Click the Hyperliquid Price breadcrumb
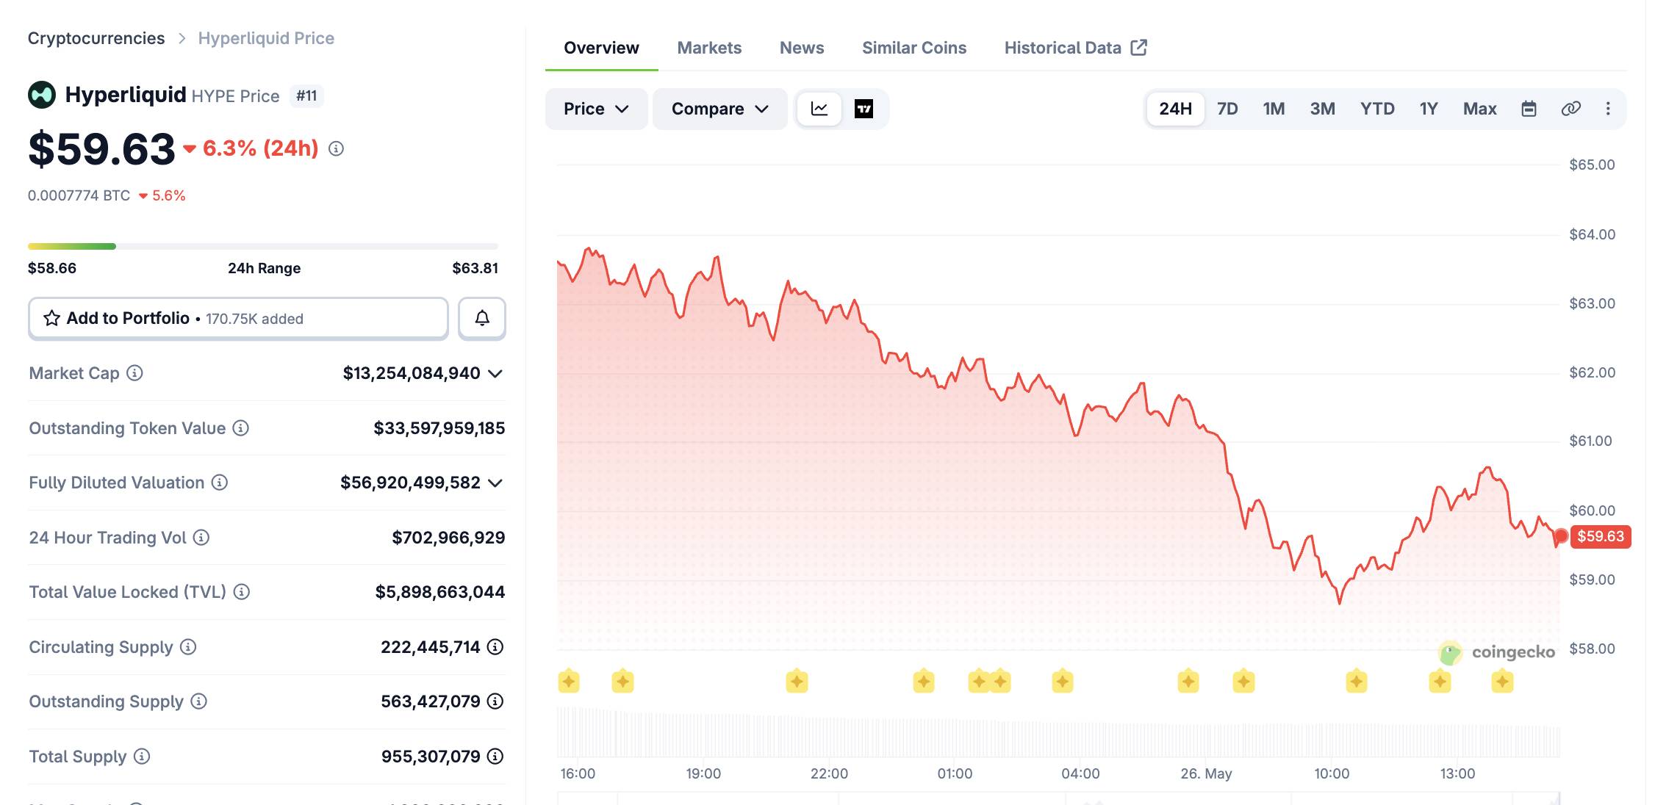Viewport: 1655px width, 805px height. pyautogui.click(x=266, y=38)
